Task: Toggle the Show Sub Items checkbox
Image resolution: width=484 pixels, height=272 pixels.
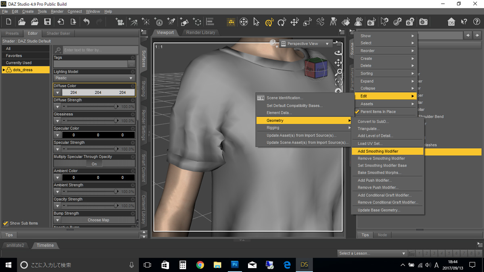Action: (6, 223)
